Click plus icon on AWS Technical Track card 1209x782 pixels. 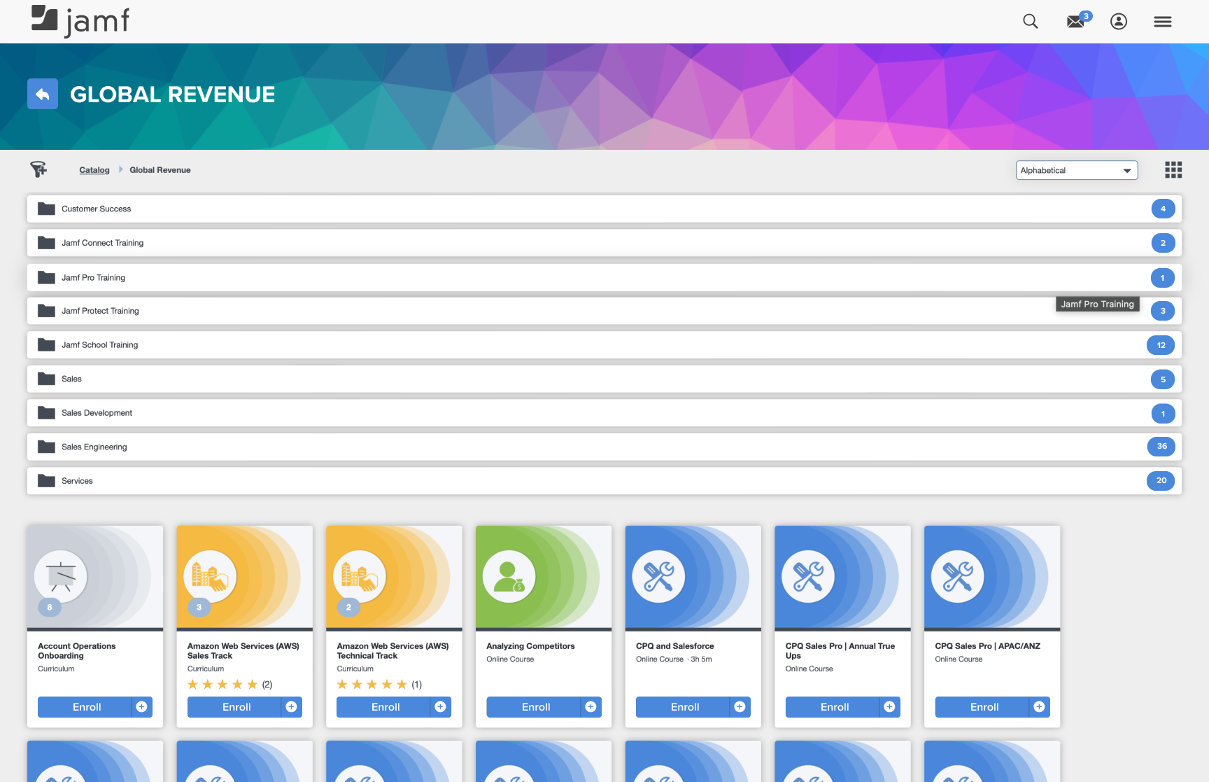tap(441, 707)
